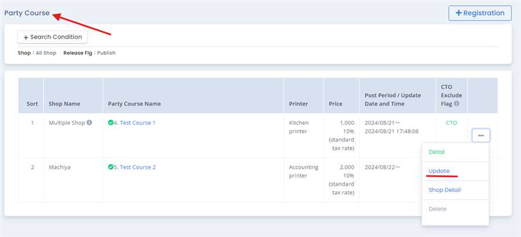Click the Sort column header
The width and height of the screenshot is (521, 237).
(x=32, y=104)
